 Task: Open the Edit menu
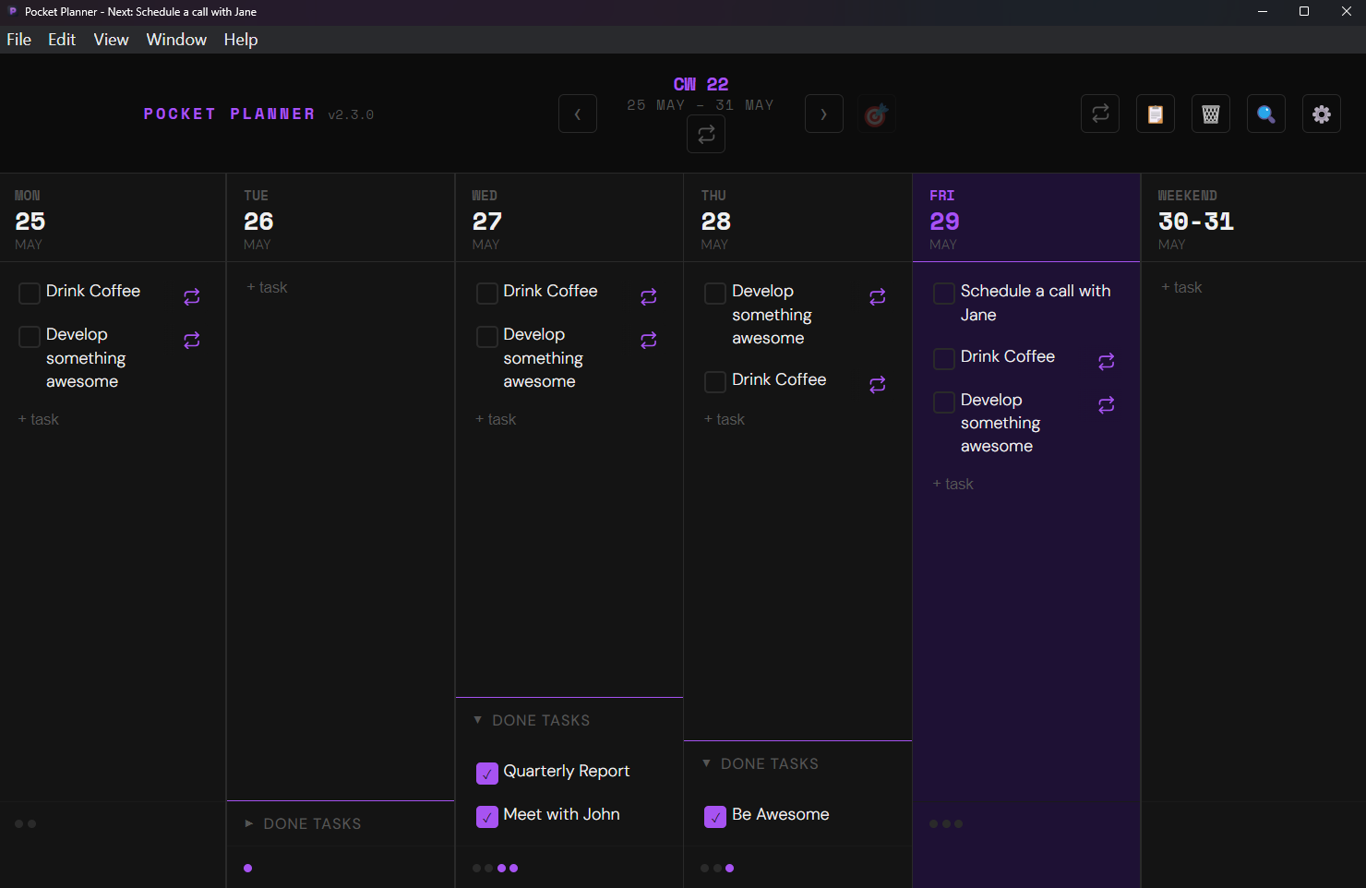62,40
